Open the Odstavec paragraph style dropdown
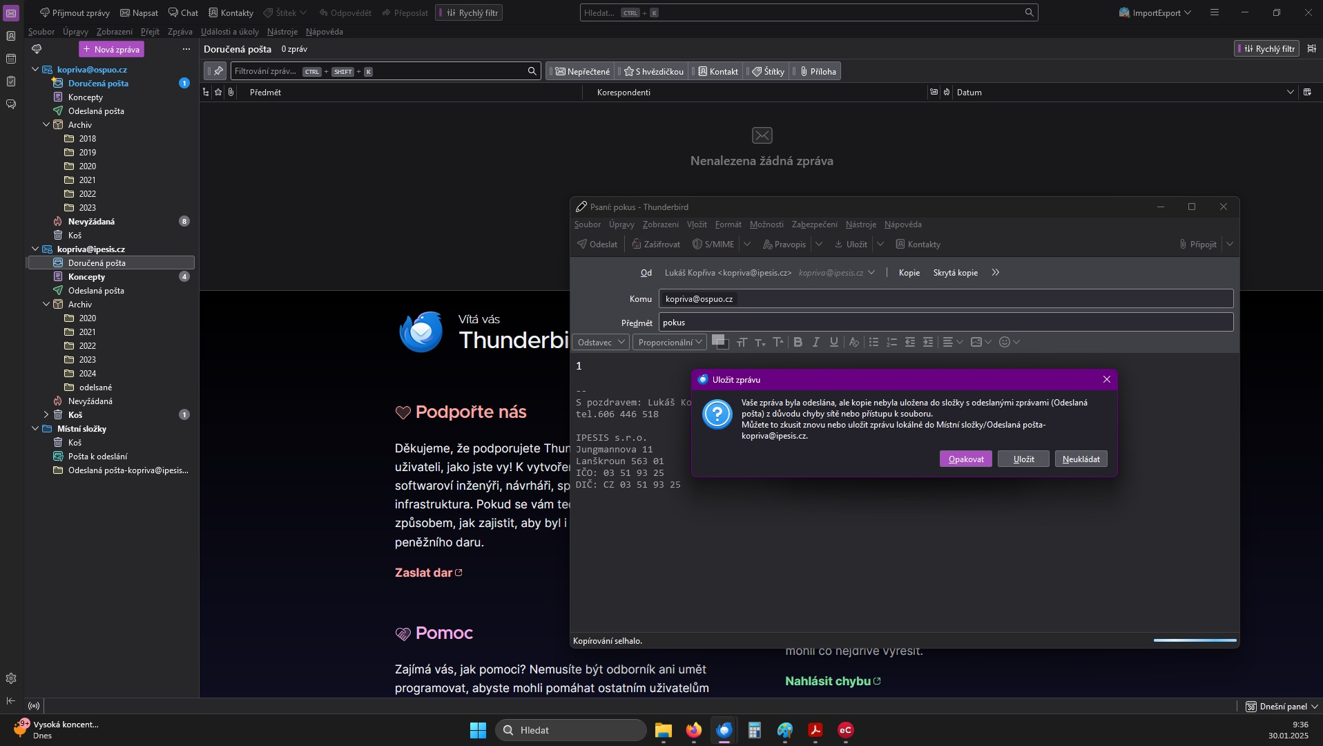 click(x=600, y=342)
